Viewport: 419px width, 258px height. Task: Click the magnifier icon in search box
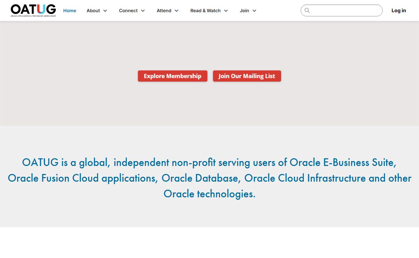coord(307,10)
